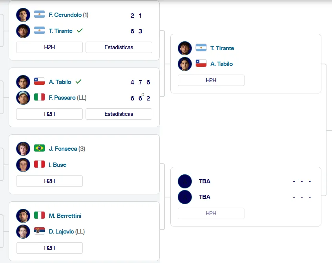Click the Italian flag beside F. Passaro

39,98
